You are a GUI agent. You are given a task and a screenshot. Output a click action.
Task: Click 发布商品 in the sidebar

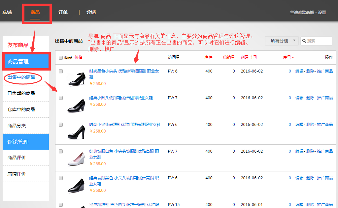[x=18, y=45]
